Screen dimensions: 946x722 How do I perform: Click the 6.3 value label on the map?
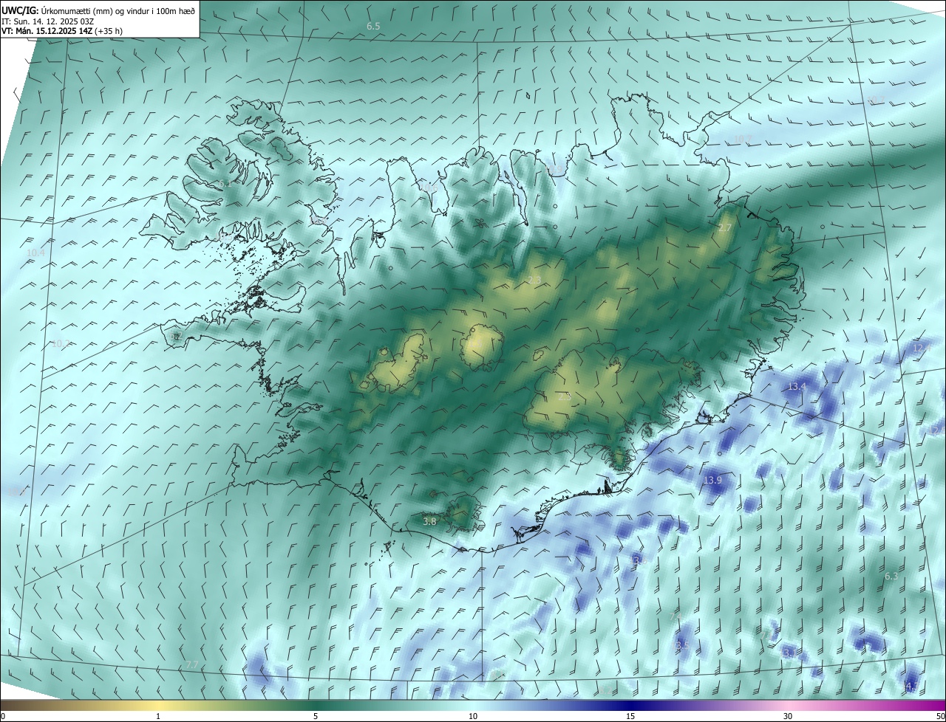[x=891, y=576]
